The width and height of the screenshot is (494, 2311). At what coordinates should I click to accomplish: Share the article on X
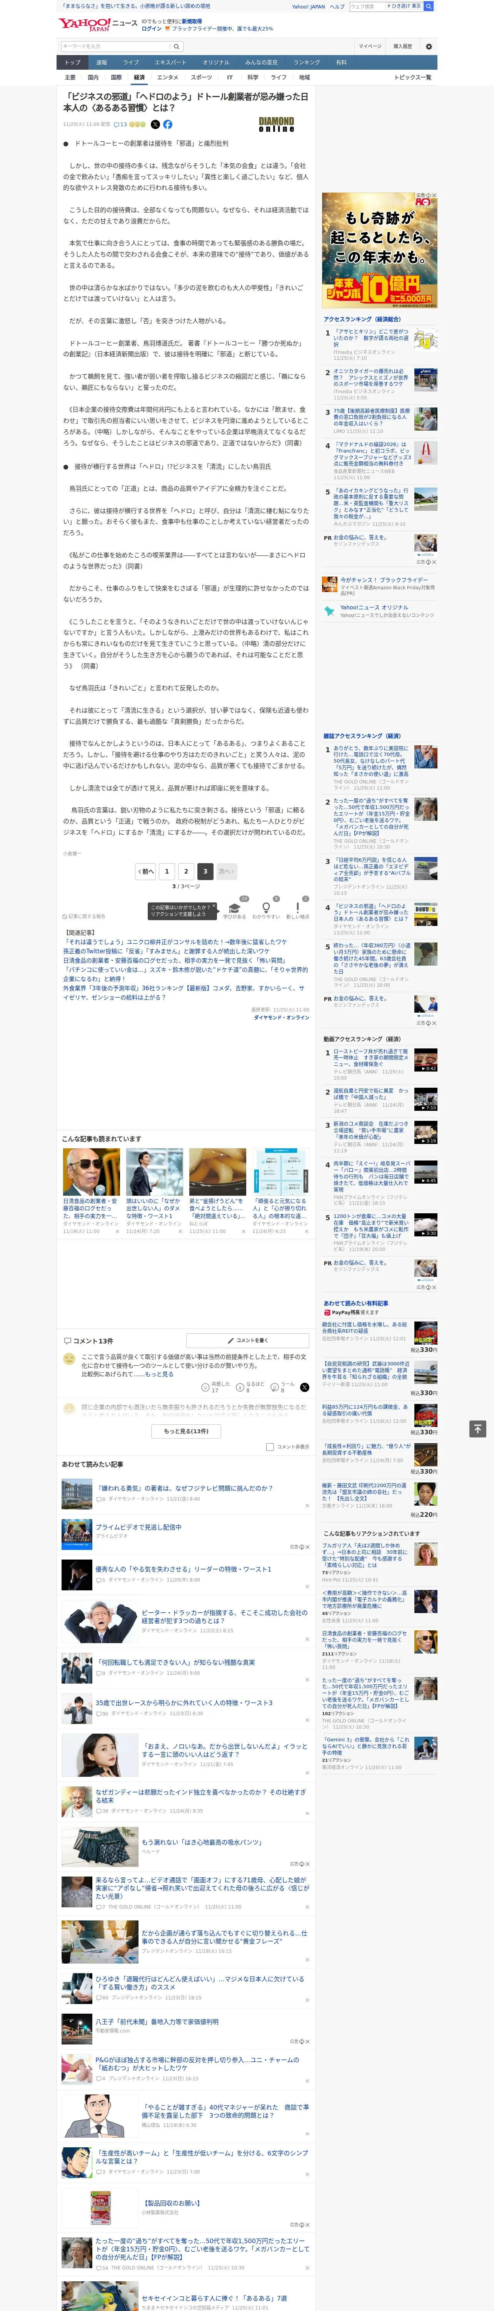tap(155, 125)
